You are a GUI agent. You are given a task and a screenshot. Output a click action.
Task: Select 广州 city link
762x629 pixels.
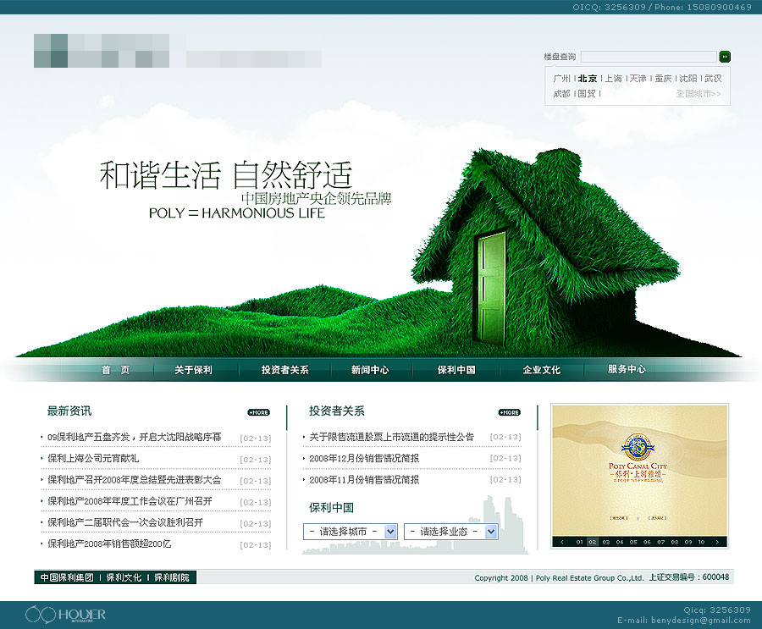tap(562, 78)
